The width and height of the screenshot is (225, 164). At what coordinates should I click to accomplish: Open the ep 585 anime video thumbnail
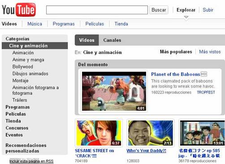tap(203, 133)
